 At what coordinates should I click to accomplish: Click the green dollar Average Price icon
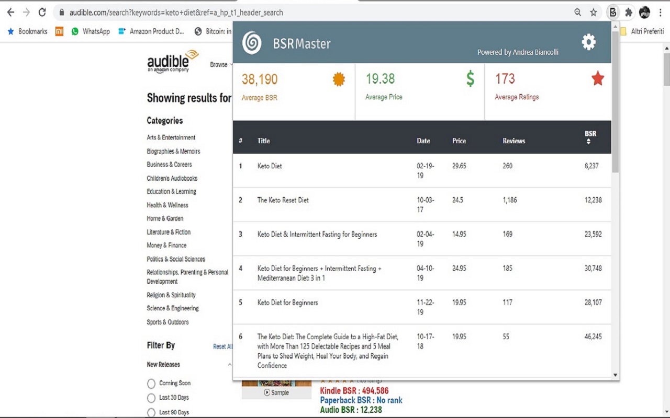pos(471,79)
